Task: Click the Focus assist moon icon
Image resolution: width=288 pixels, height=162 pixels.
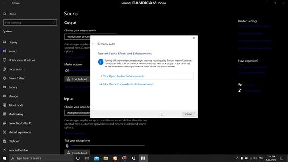Action: click(4, 69)
